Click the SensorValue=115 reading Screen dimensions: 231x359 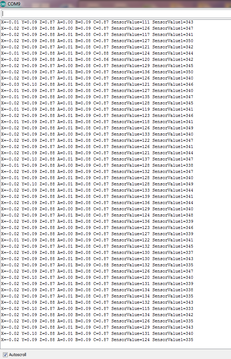tap(130, 308)
